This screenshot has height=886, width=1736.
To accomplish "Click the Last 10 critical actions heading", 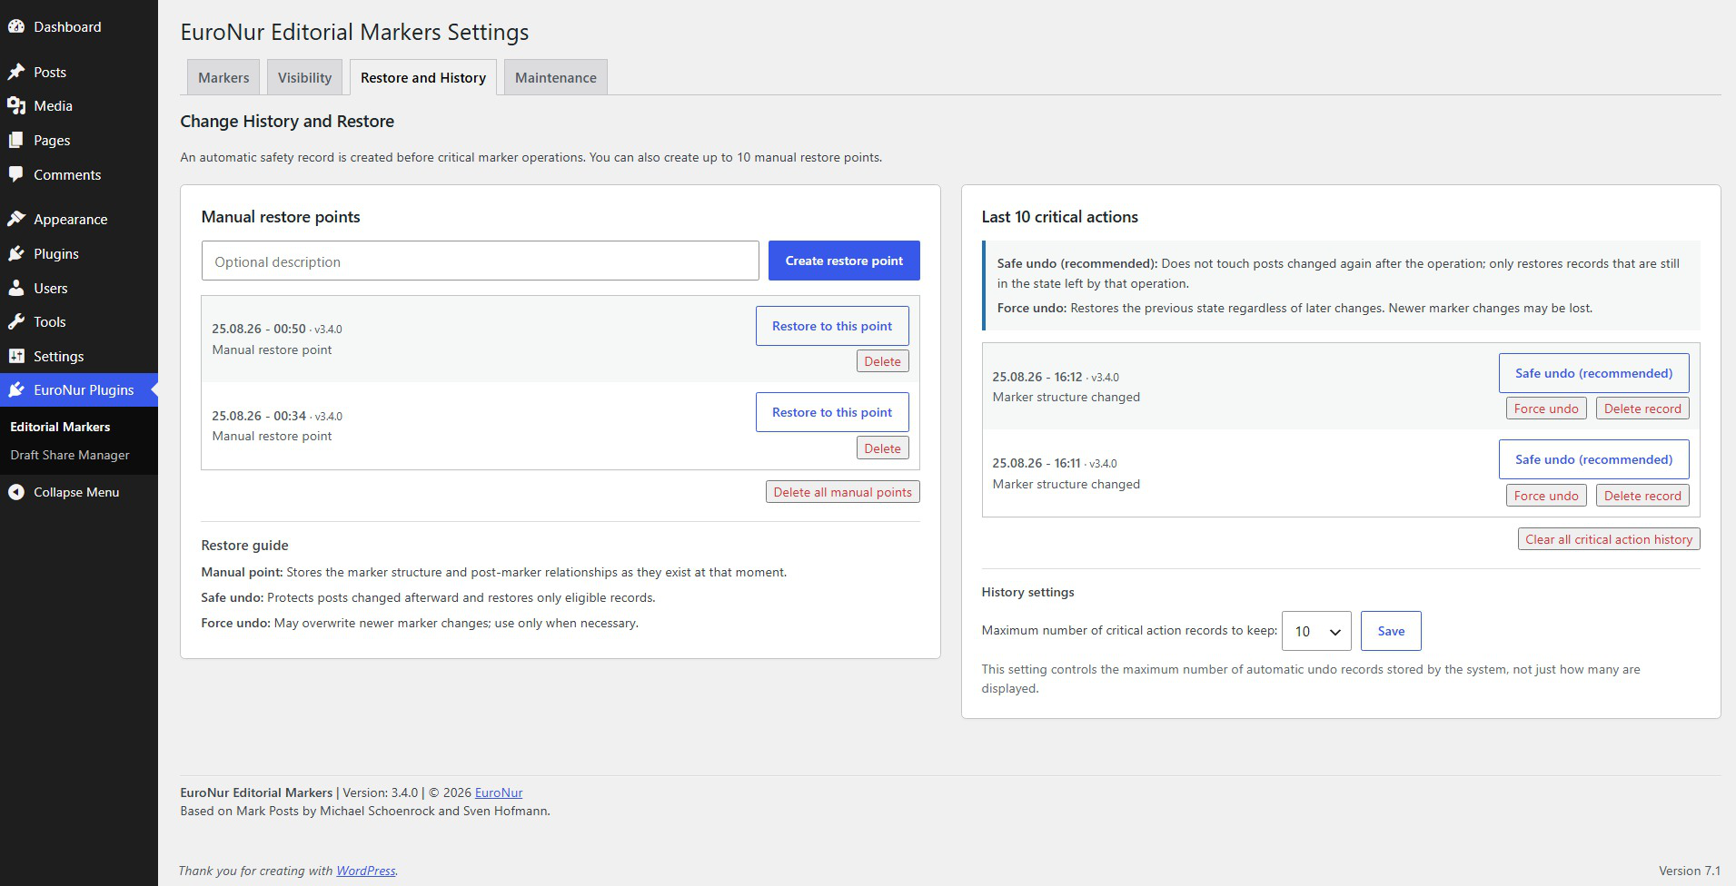I will [x=1060, y=217].
